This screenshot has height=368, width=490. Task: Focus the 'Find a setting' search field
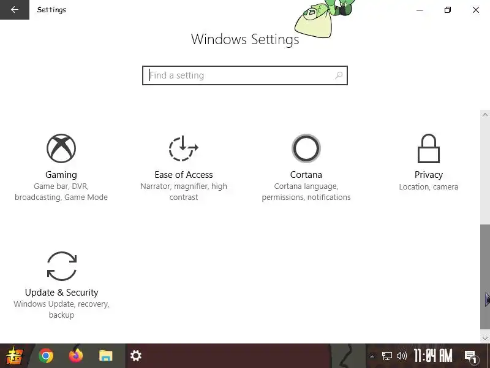(245, 75)
